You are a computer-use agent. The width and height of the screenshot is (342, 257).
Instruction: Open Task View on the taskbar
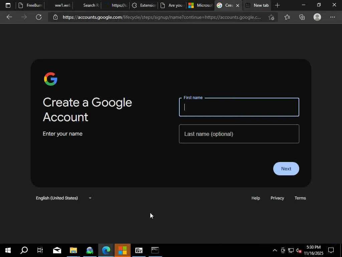(x=40, y=250)
